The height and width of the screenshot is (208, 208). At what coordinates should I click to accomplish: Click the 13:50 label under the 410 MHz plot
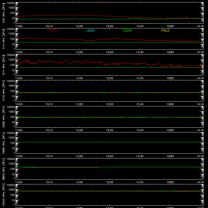tap(170, 52)
